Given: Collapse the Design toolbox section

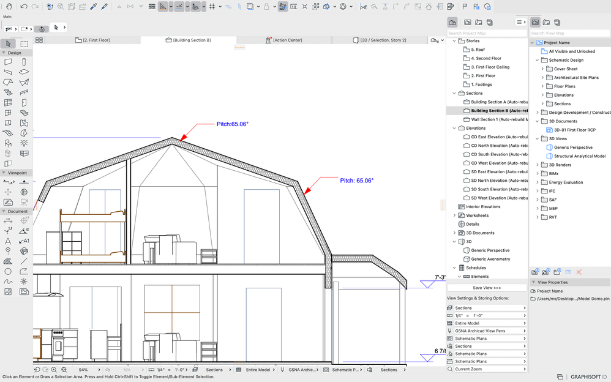Looking at the screenshot, I should click(3, 53).
